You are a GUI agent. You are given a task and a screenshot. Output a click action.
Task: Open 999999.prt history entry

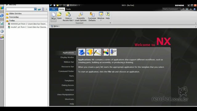(27, 24)
